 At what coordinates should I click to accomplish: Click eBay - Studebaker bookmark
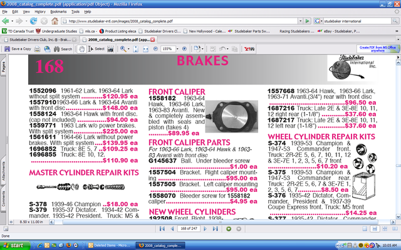pos(338,31)
